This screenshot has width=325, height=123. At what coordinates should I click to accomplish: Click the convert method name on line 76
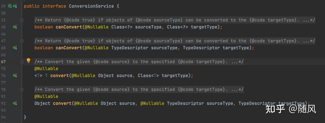tap(59, 76)
